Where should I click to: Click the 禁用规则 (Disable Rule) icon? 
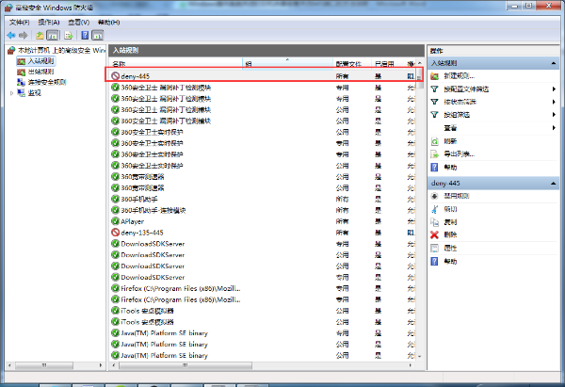point(434,196)
